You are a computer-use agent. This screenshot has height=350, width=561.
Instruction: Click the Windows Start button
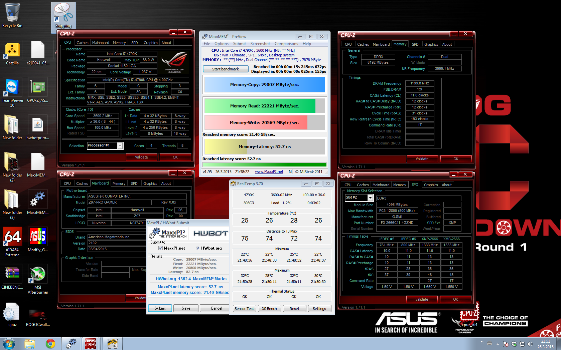[9, 344]
